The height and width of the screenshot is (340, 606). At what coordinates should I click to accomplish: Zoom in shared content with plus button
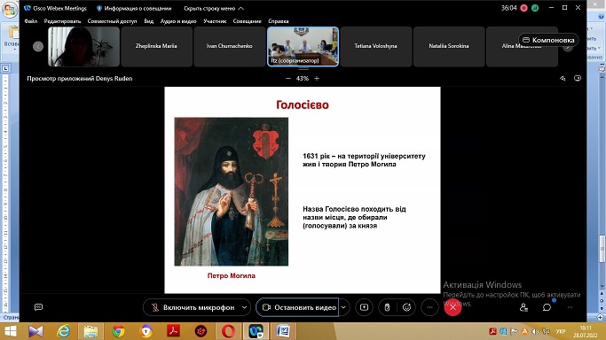pyautogui.click(x=317, y=78)
